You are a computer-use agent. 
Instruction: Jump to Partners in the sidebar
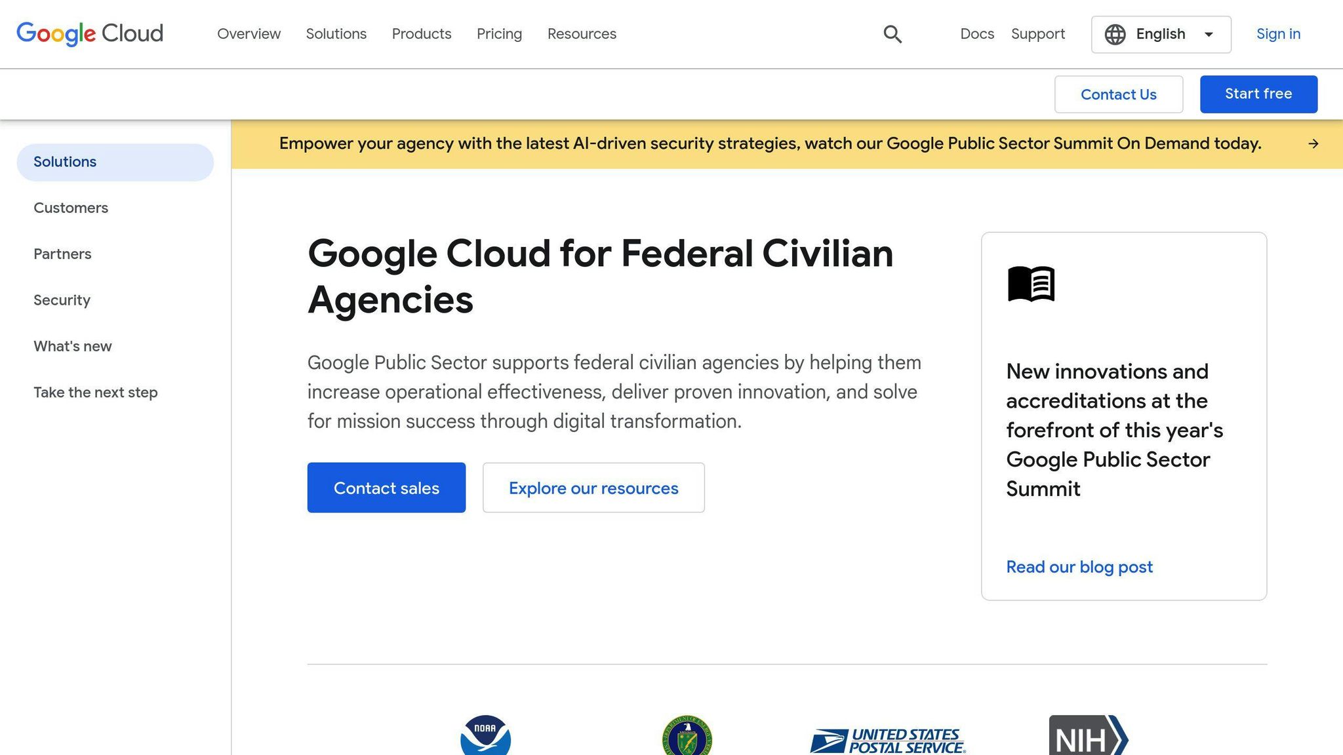62,254
